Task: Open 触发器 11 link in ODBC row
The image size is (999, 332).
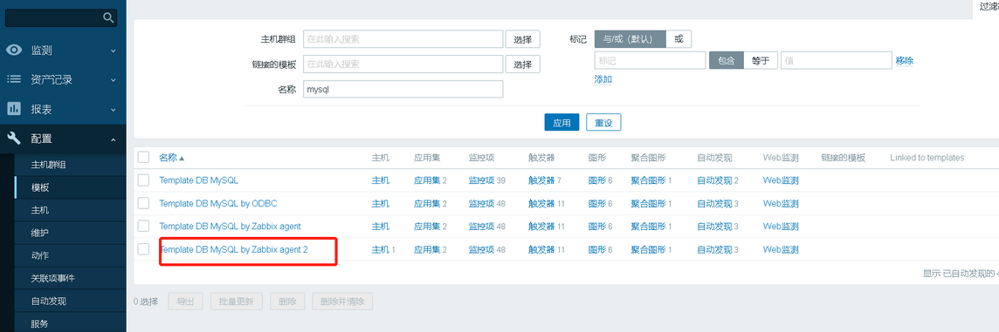Action: 541,204
